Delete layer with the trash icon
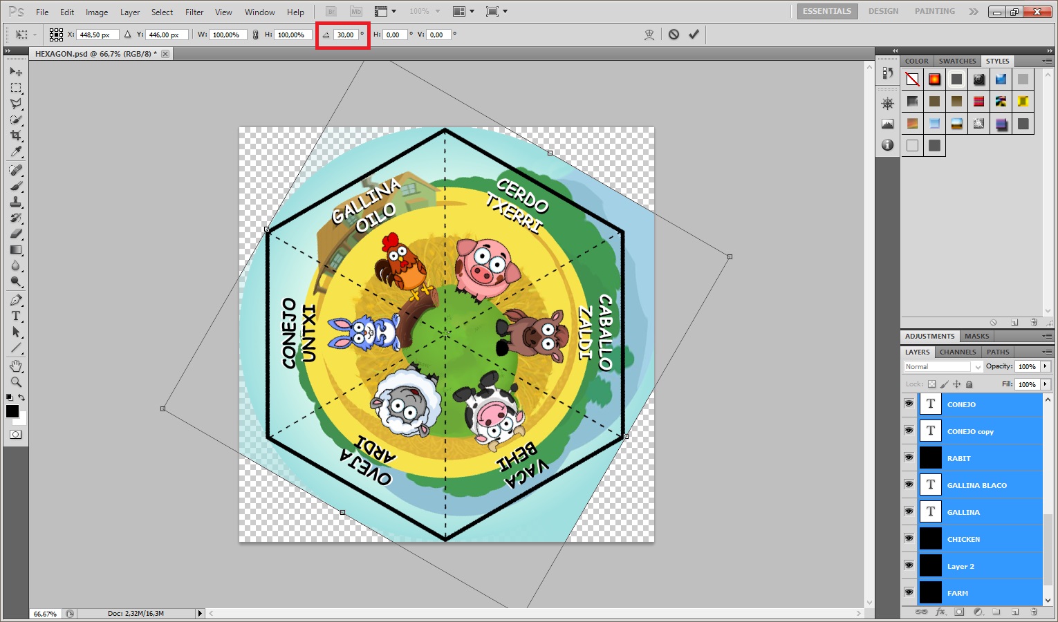 click(1034, 612)
